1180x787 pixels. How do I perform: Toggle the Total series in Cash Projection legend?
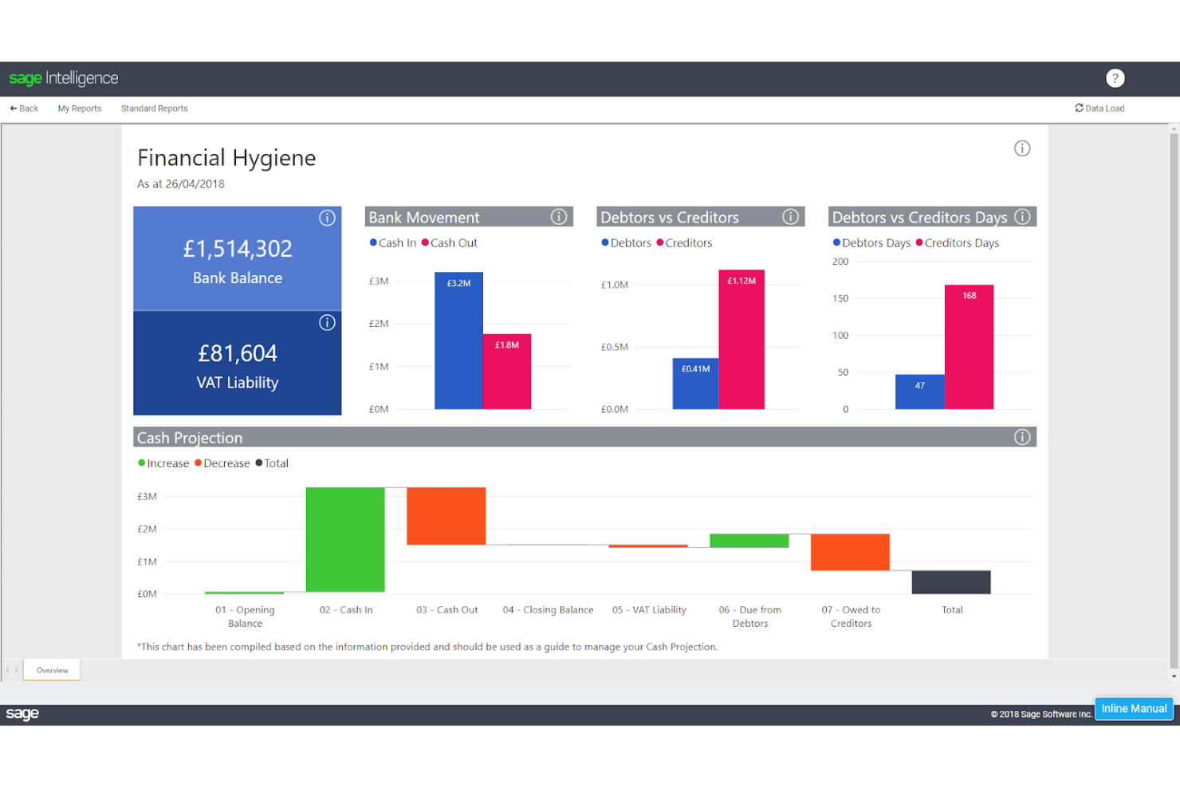274,462
